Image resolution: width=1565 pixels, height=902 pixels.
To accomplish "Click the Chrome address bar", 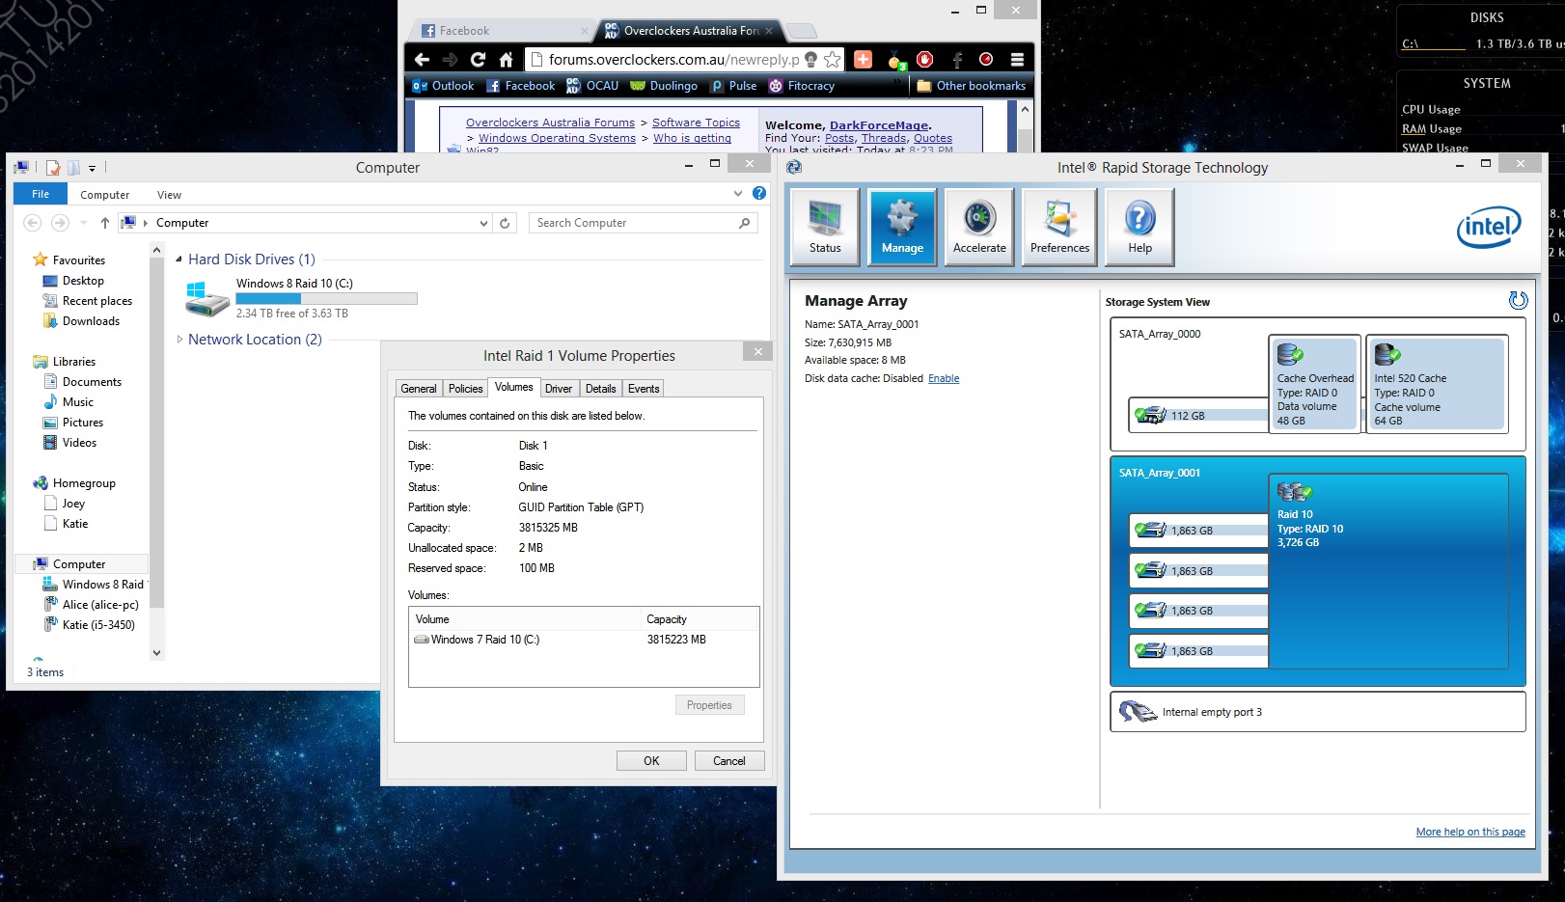I will 673,60.
